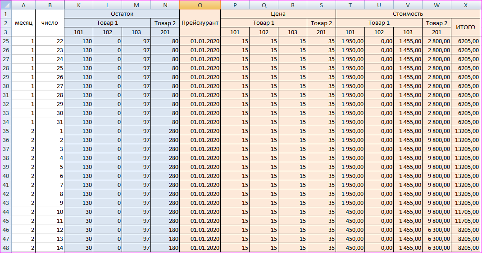Select cell W35 showing 9 800,00
The image size is (482, 253).
click(437, 131)
